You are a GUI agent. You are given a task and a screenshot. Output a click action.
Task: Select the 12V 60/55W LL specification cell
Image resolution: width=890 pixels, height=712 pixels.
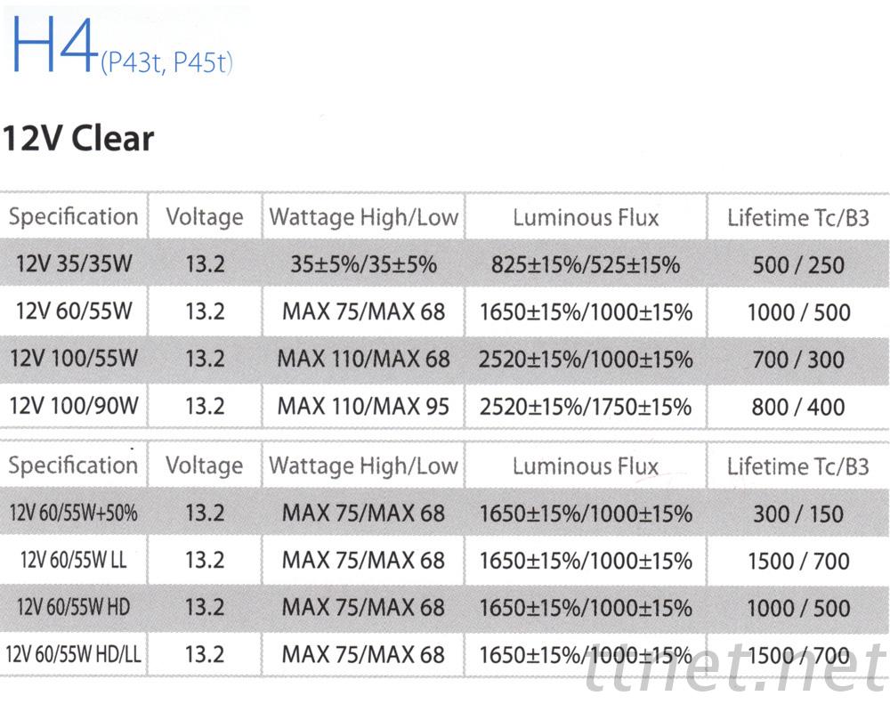click(x=74, y=560)
